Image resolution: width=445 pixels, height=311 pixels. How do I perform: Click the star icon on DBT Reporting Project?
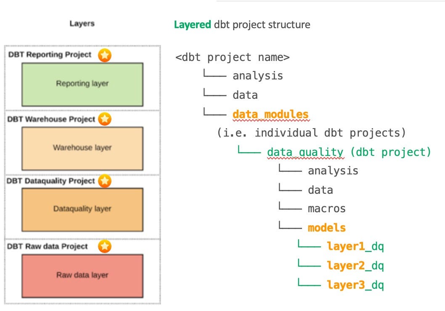coord(104,55)
